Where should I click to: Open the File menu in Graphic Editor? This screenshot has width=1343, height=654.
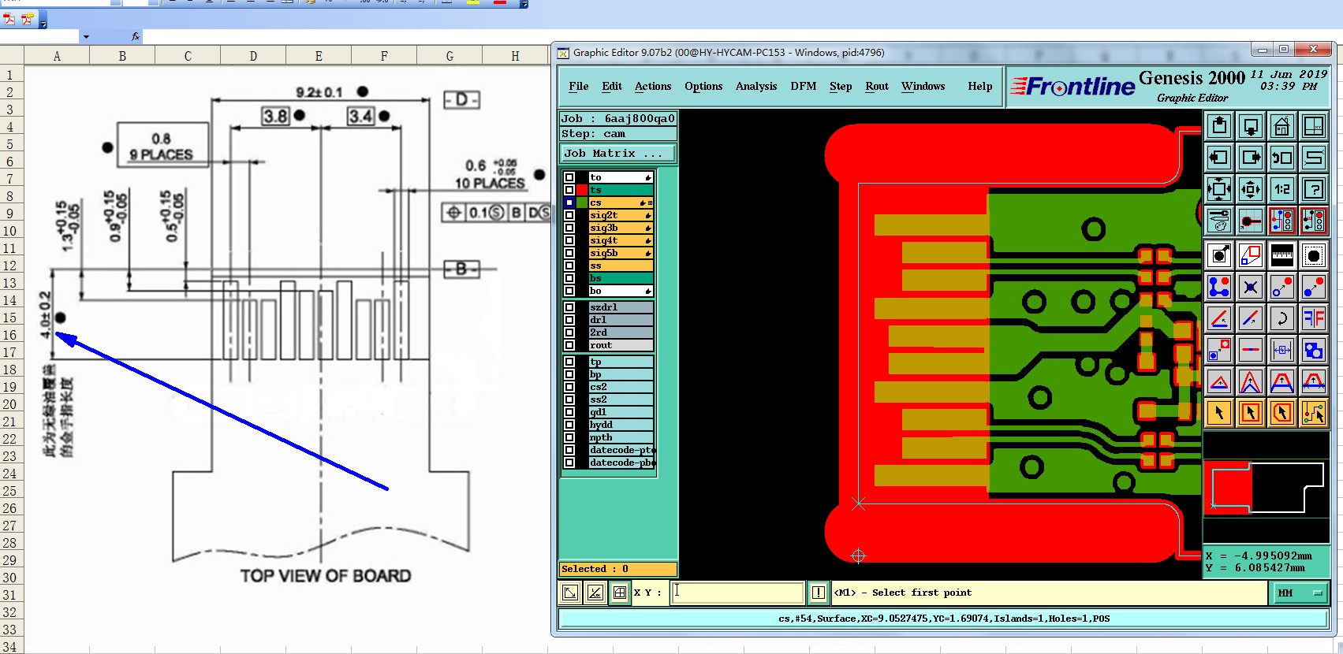pyautogui.click(x=579, y=86)
